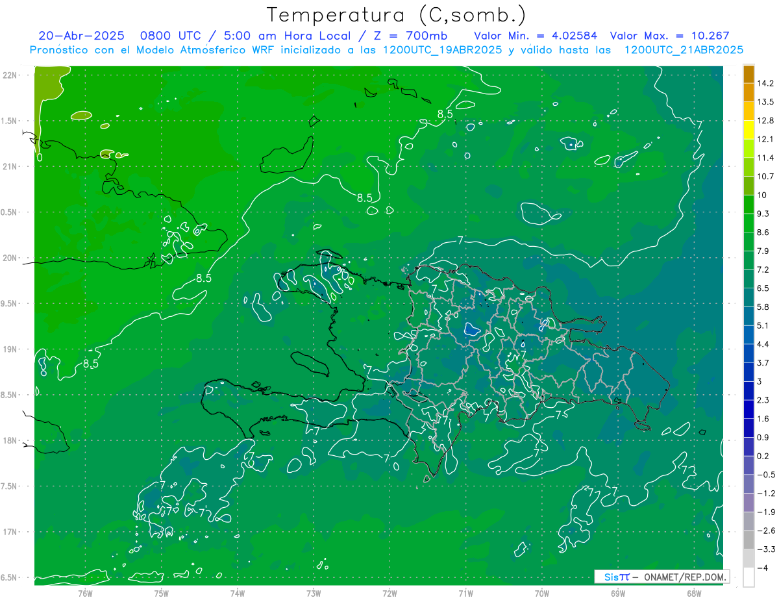The height and width of the screenshot is (602, 779).
Task: Click the "21N" latitude axis label
Action: (10, 166)
